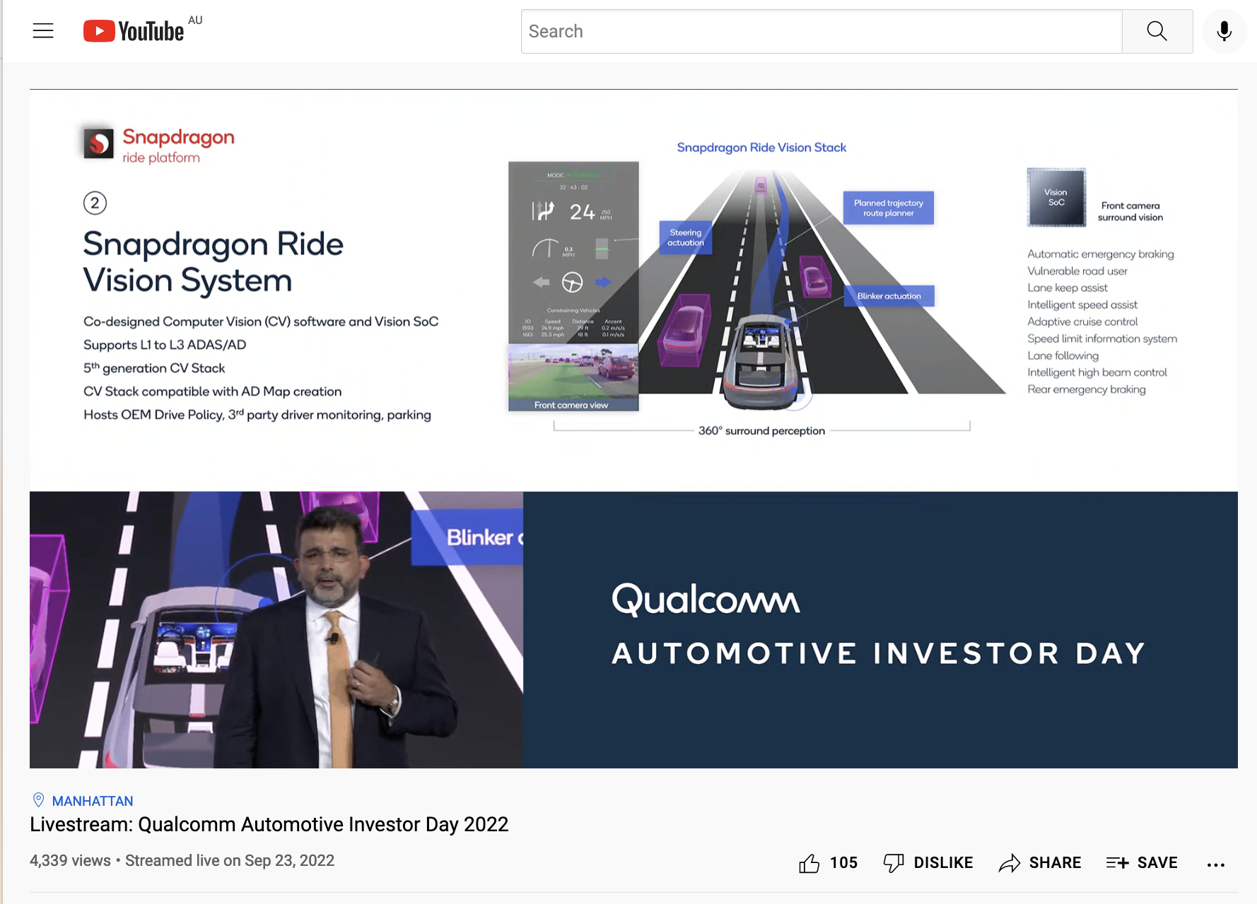
Task: Click the like count 105
Action: pyautogui.click(x=843, y=863)
